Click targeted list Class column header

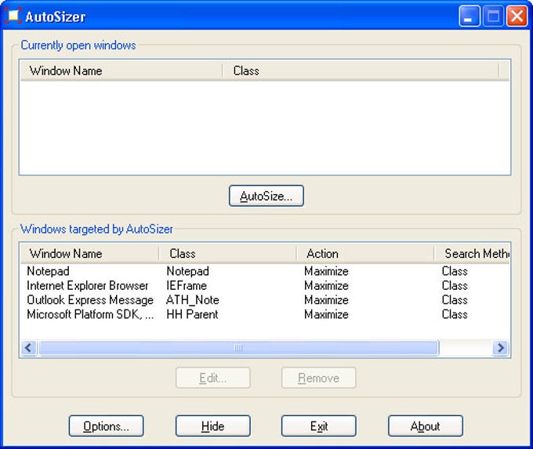click(x=228, y=254)
